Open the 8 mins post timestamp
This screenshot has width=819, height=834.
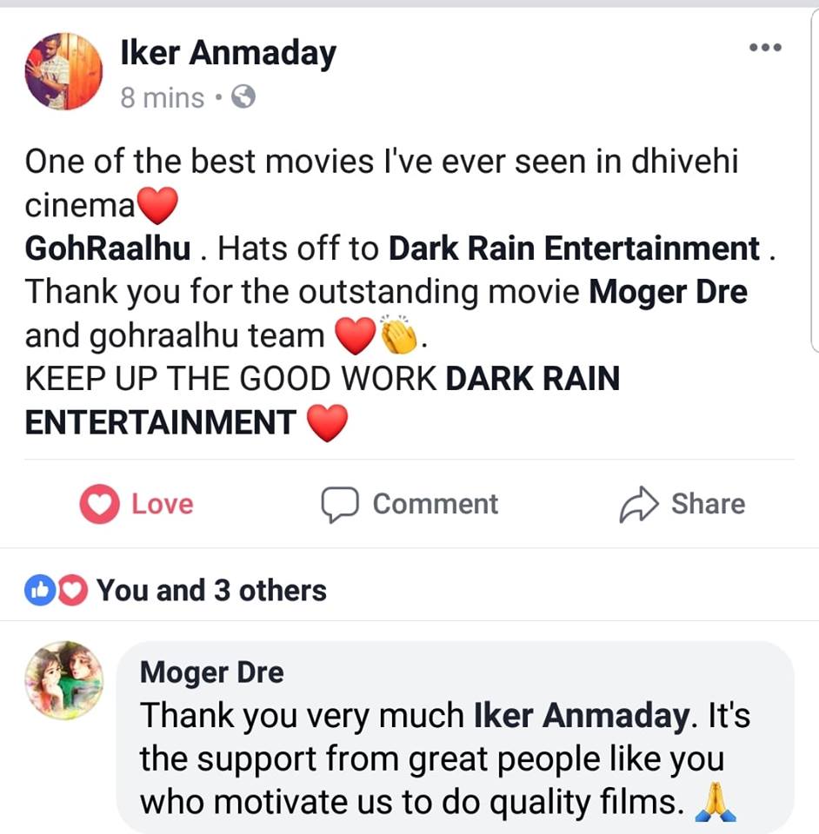coord(163,98)
